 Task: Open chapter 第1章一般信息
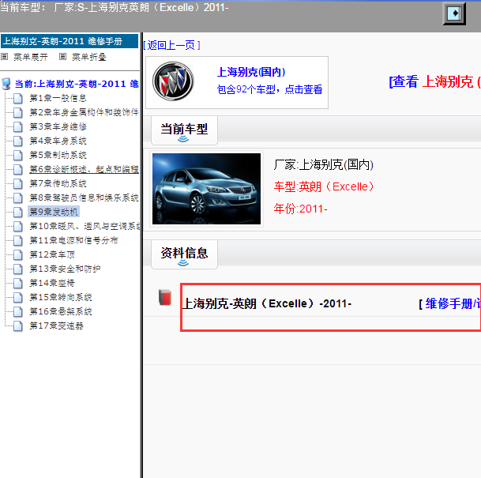(x=58, y=98)
